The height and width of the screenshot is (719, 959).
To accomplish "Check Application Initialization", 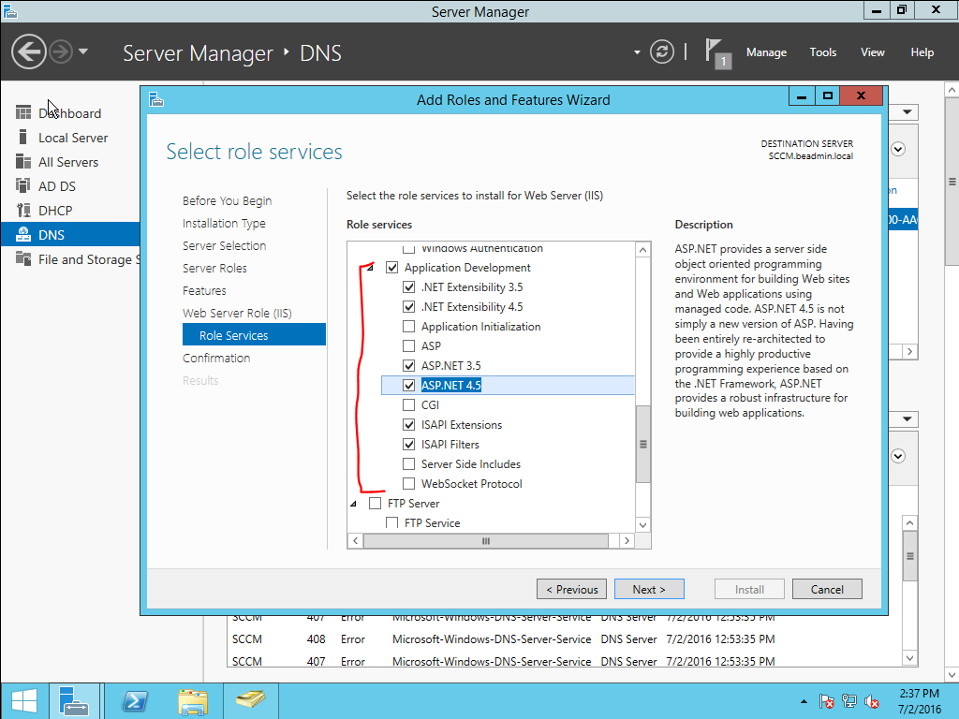I will pyautogui.click(x=408, y=326).
